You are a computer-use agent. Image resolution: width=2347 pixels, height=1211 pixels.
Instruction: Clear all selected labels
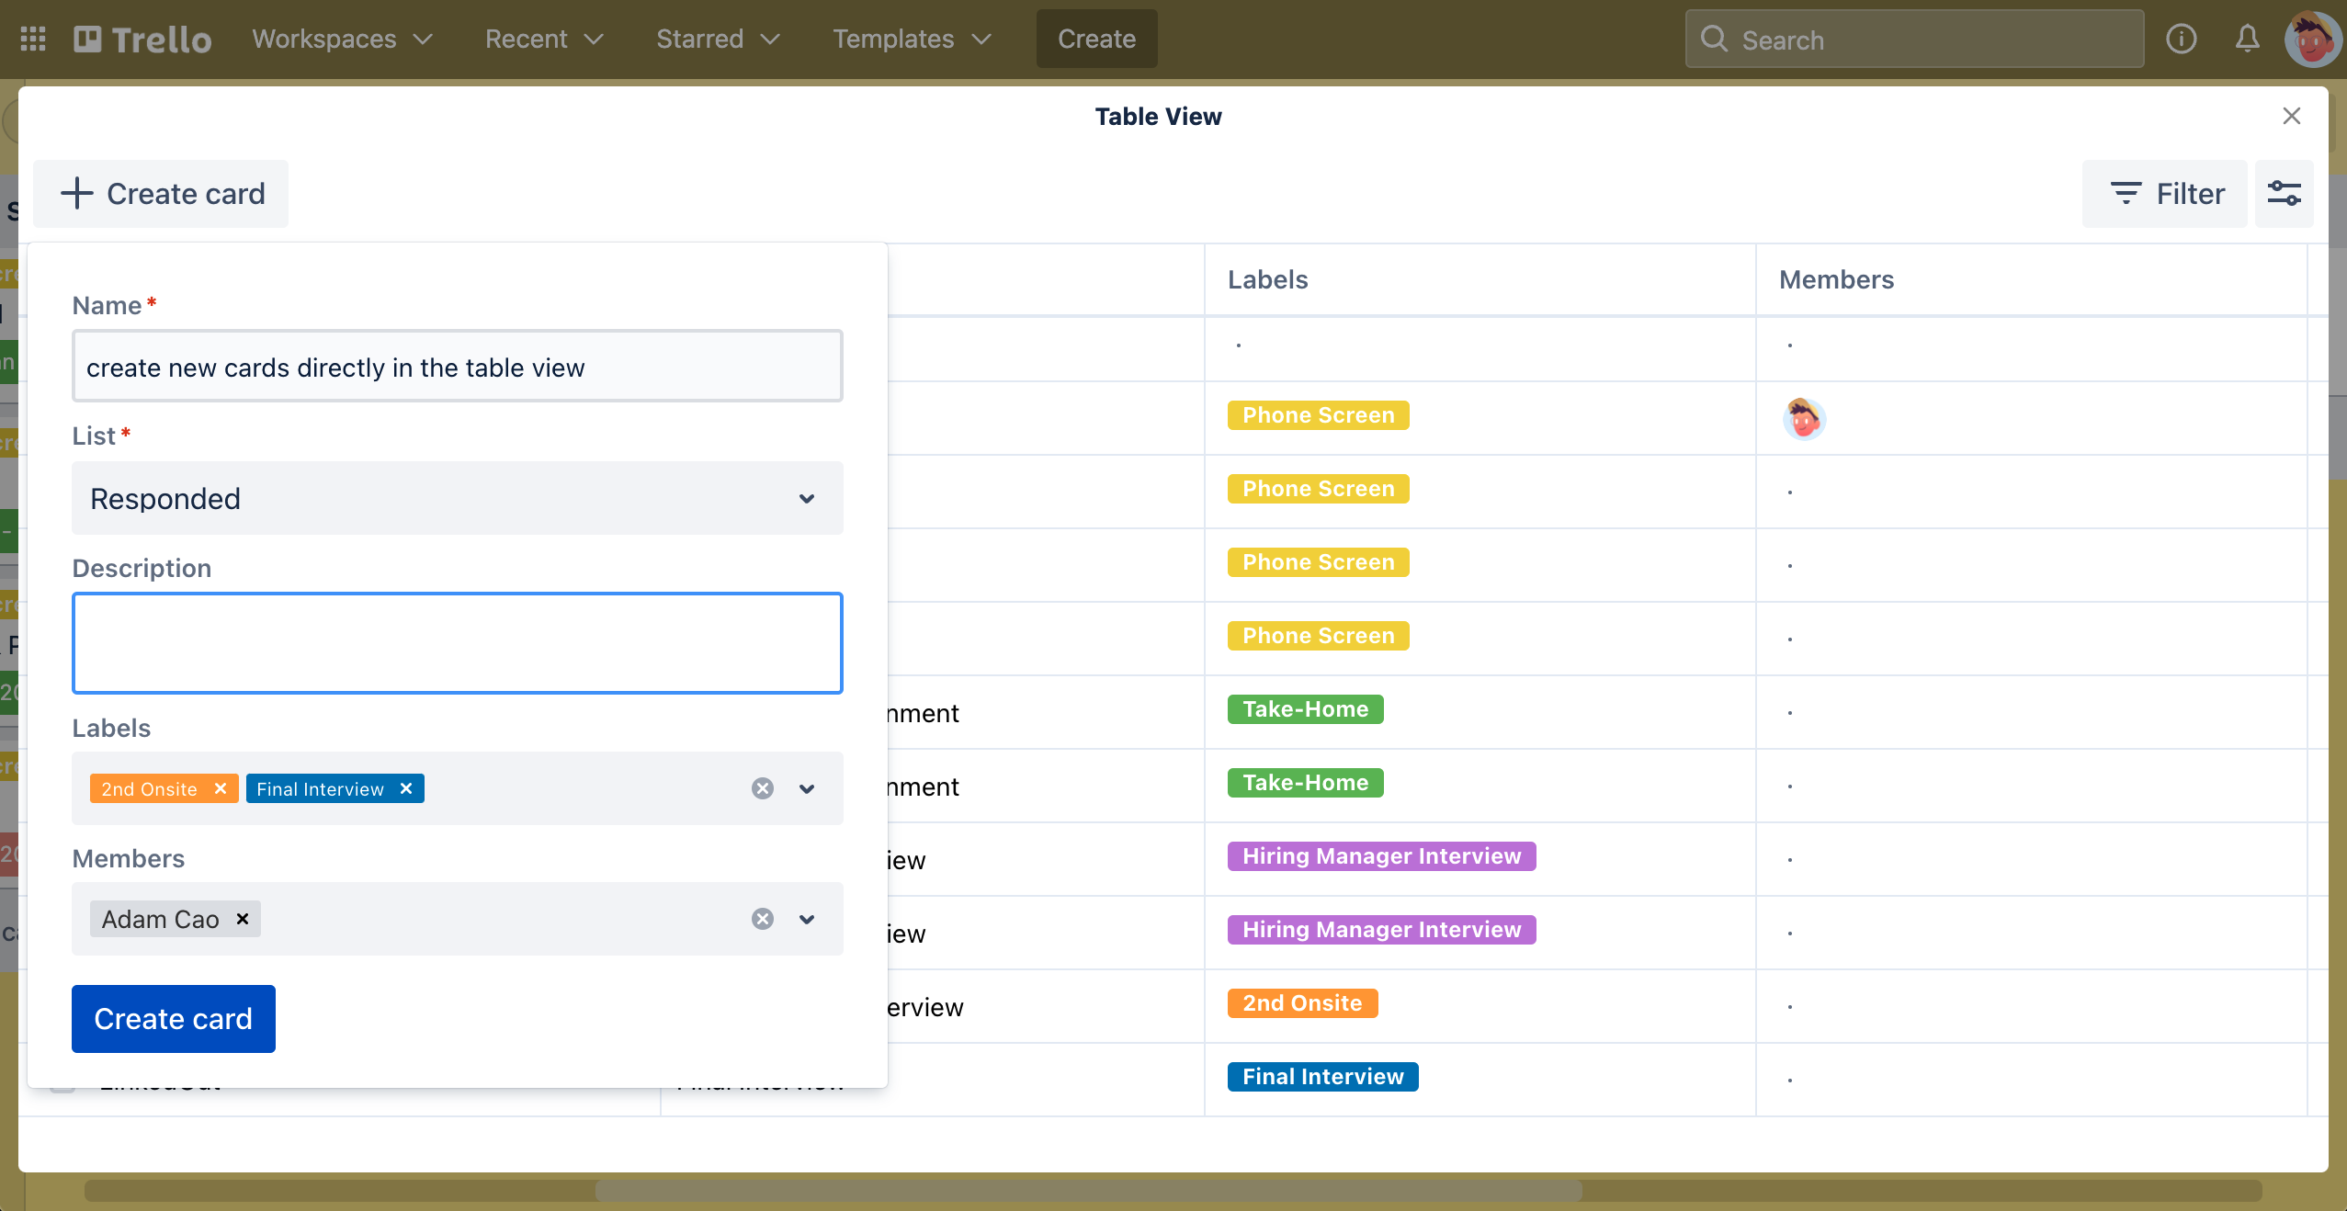(x=762, y=788)
